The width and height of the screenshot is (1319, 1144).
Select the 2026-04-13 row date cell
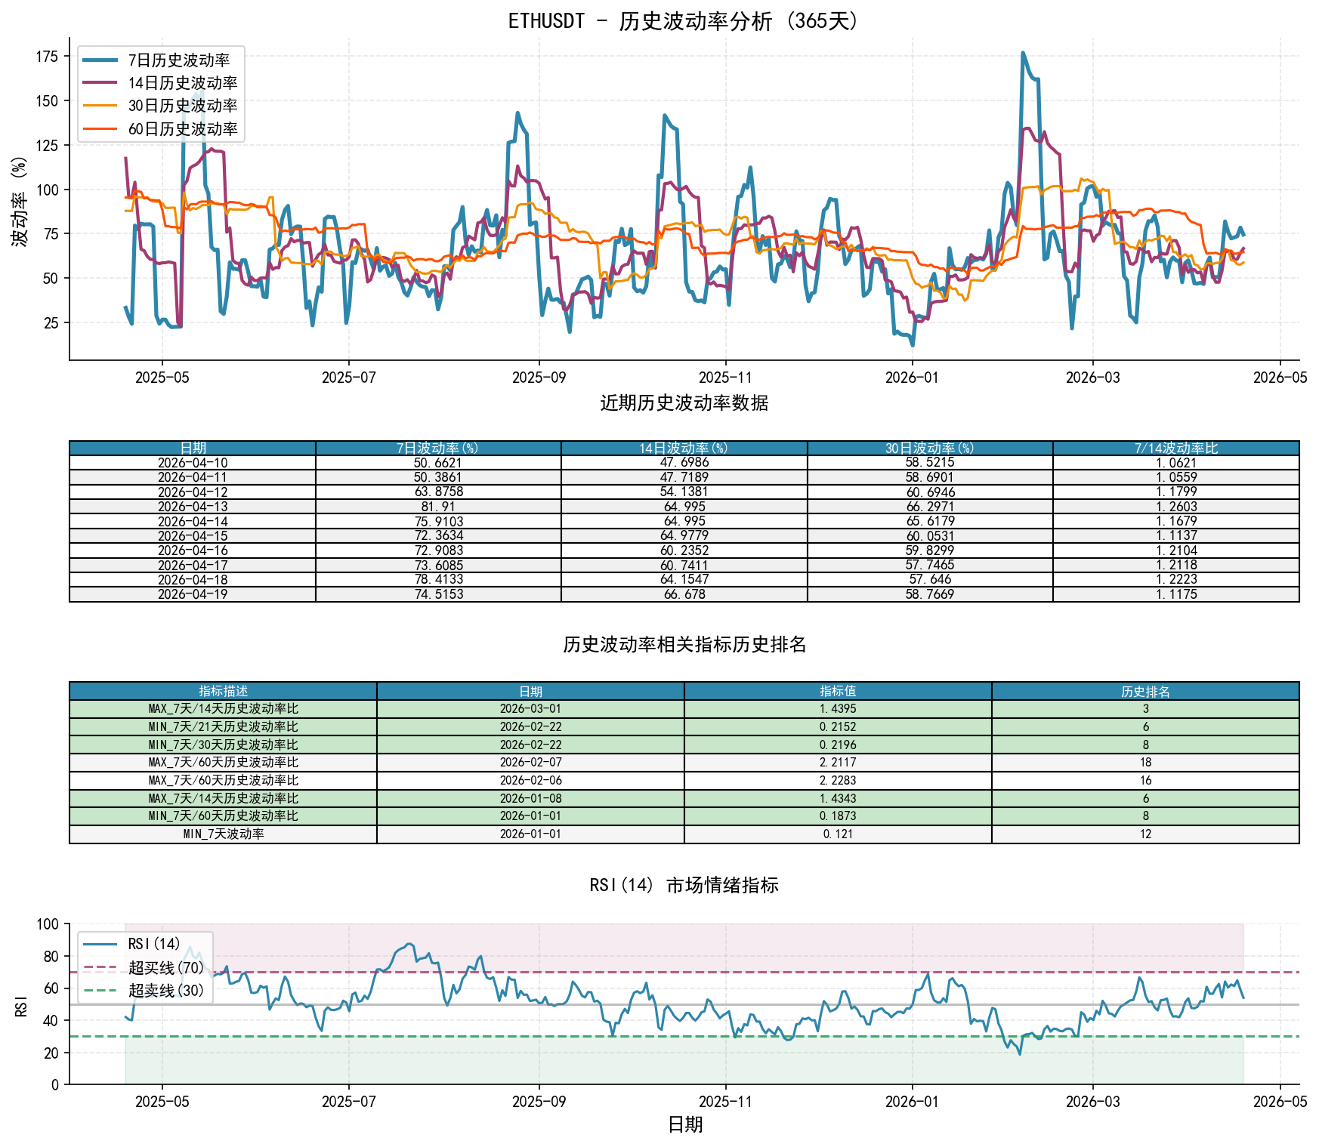coord(193,507)
